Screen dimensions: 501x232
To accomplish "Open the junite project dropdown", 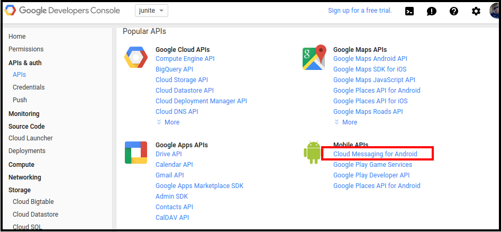I will pos(152,11).
